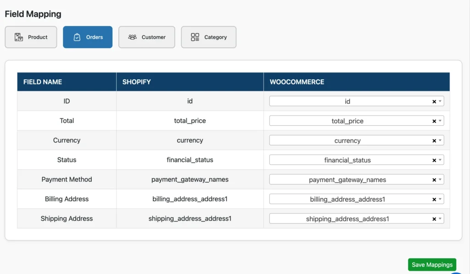Clear the shipping_address_address1 mapping
Screen dimensions: 470x274
pos(435,218)
